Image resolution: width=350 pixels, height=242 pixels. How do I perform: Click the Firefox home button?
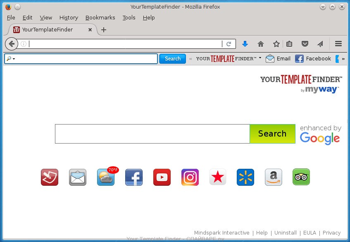pos(260,44)
